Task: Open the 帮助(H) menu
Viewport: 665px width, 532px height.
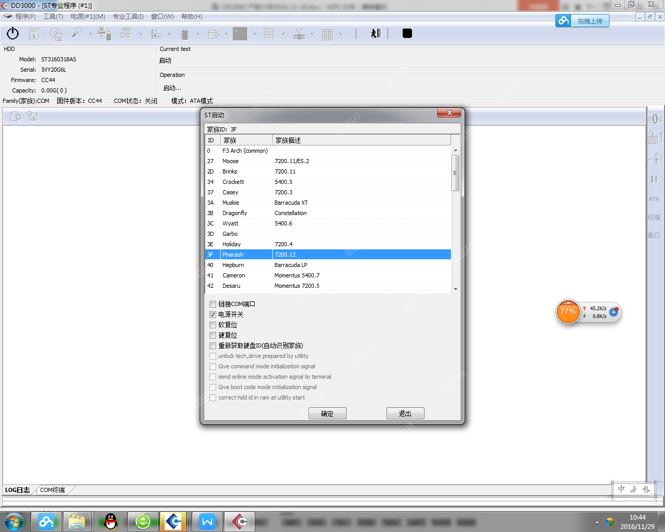Action: pyautogui.click(x=192, y=17)
